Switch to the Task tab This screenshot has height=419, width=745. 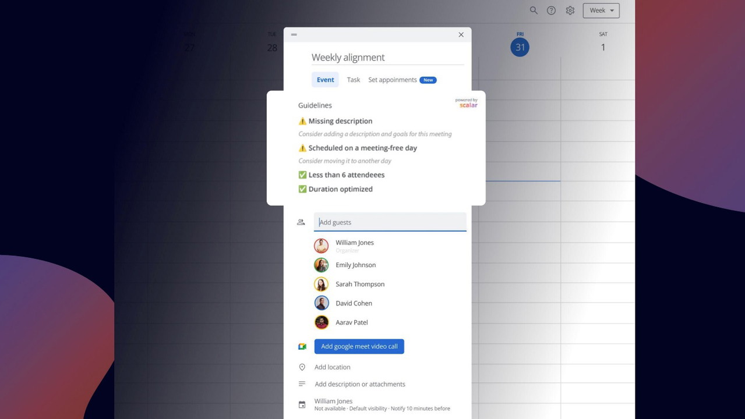354,80
